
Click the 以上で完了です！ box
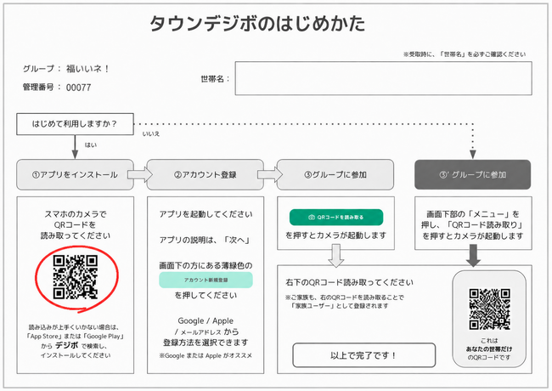tap(363, 355)
